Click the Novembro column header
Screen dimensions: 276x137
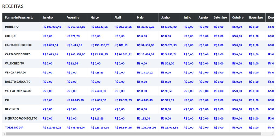click(256, 17)
